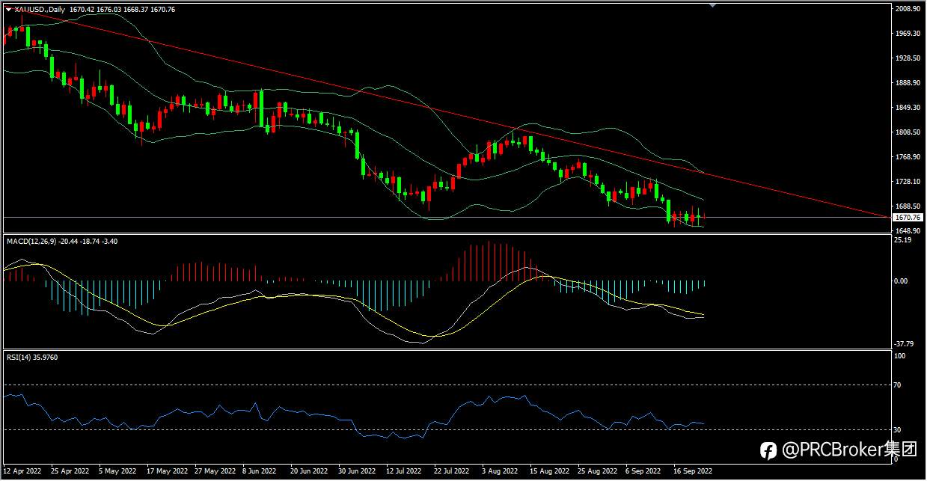
Task: Click the 22 Jul 2022 date label
Action: 452,472
